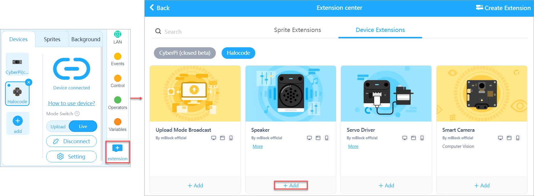Select the orange Variables category circle
Viewport: 534px width, 196px height.
[x=118, y=122]
